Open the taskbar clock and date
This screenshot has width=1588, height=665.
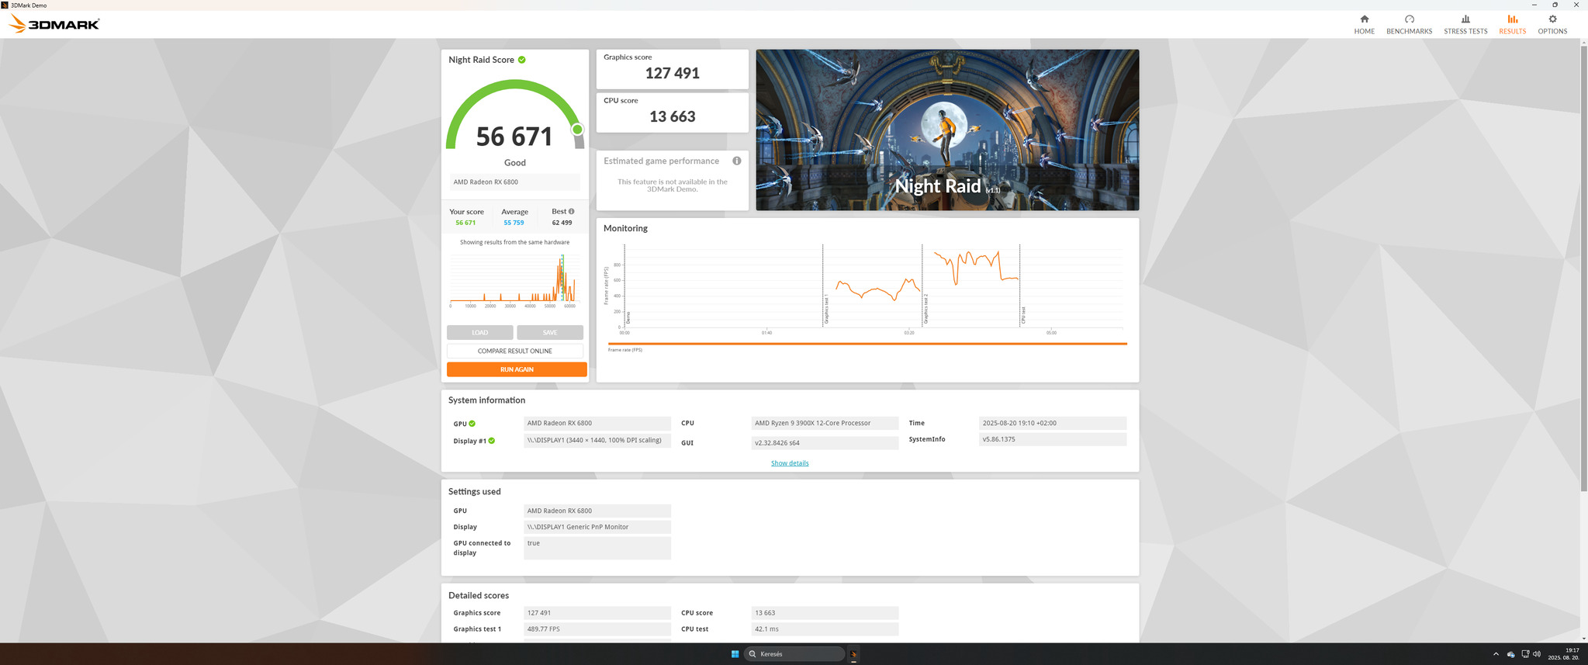[x=1563, y=654]
